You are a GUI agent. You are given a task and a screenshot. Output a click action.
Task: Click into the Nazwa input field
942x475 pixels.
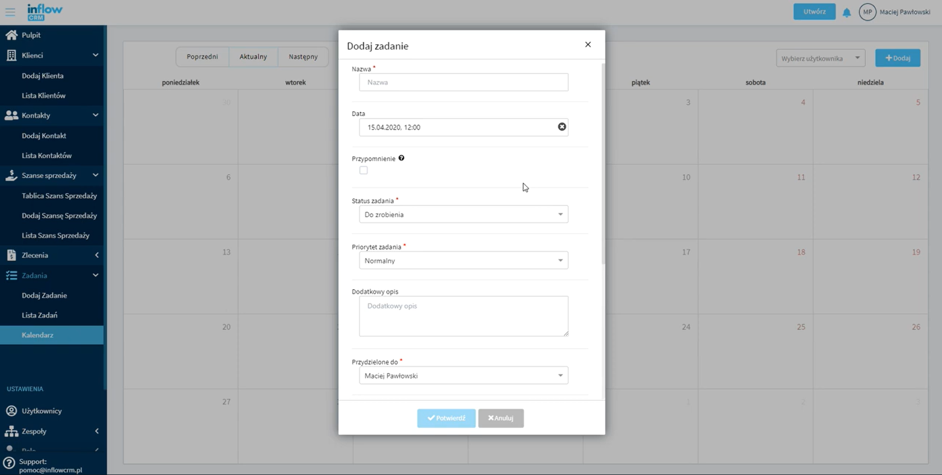pos(463,82)
